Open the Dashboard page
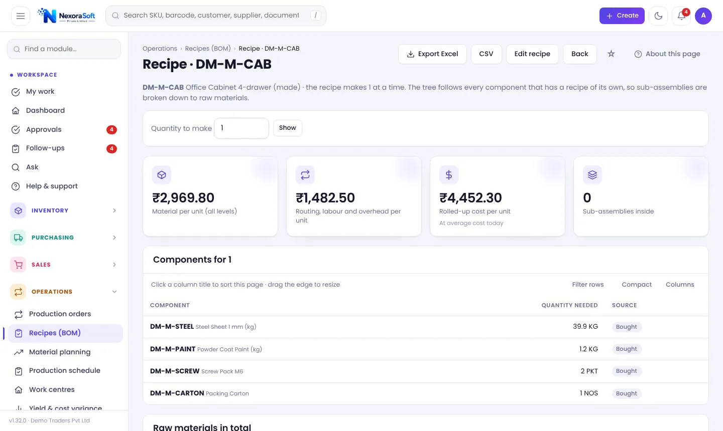This screenshot has height=431, width=723. coord(64,111)
